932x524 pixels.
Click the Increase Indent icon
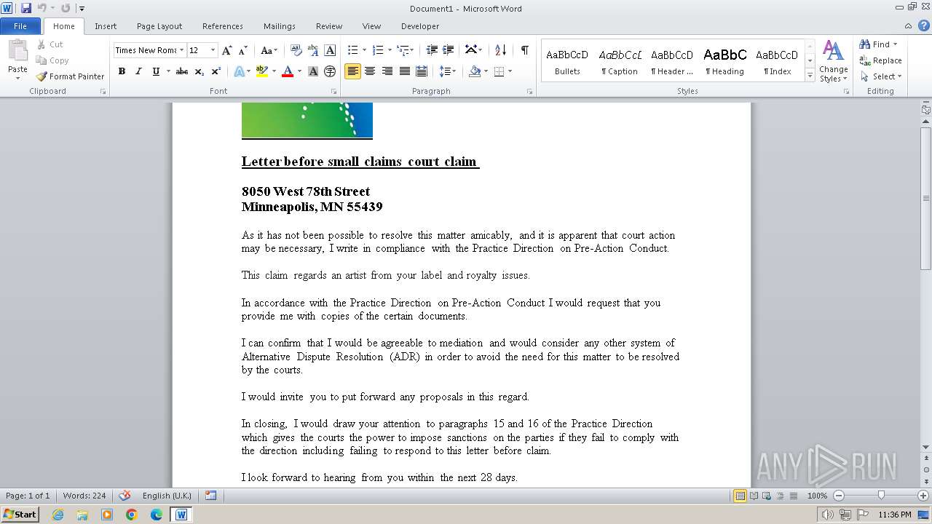click(x=449, y=50)
